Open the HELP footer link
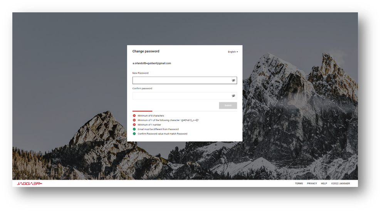Screen dimensions: 383x212 point(324,183)
